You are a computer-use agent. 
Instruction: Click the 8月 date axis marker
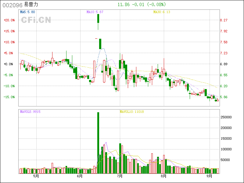click(x=163, y=176)
